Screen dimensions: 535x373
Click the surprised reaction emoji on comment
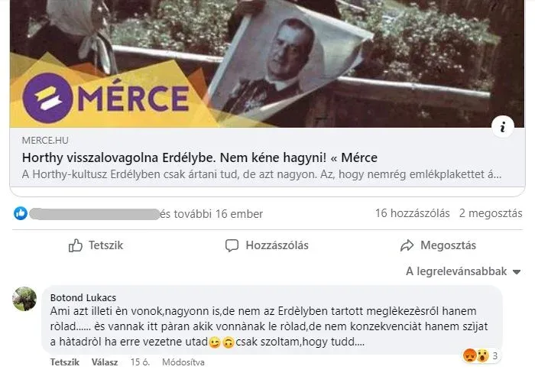click(482, 355)
